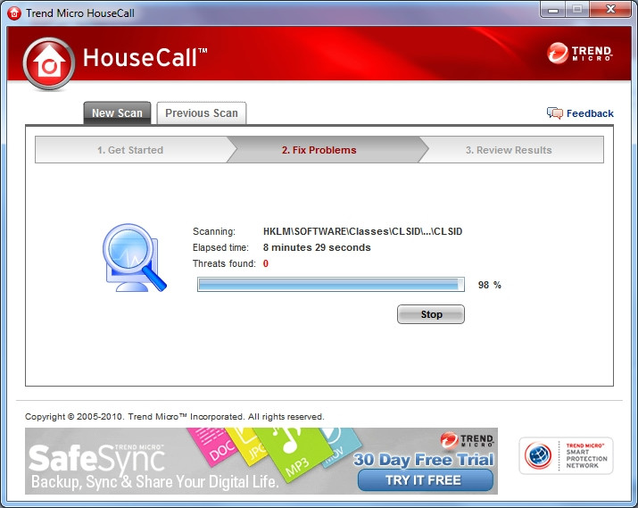Click the Threats found value 0
Screen dimensions: 638x508
266,263
